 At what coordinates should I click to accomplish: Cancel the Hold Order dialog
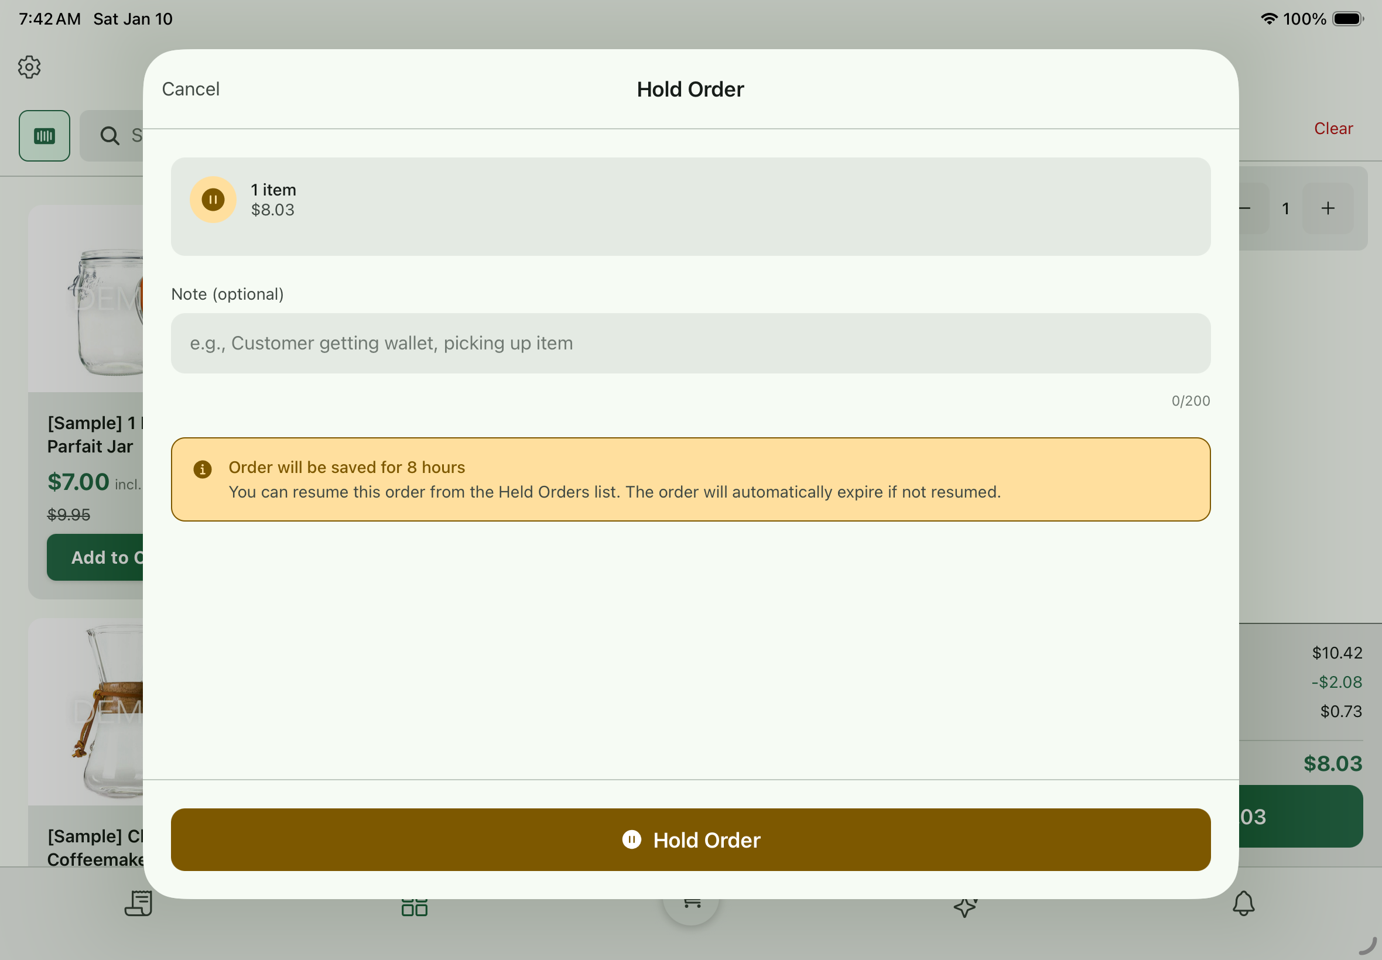point(191,89)
